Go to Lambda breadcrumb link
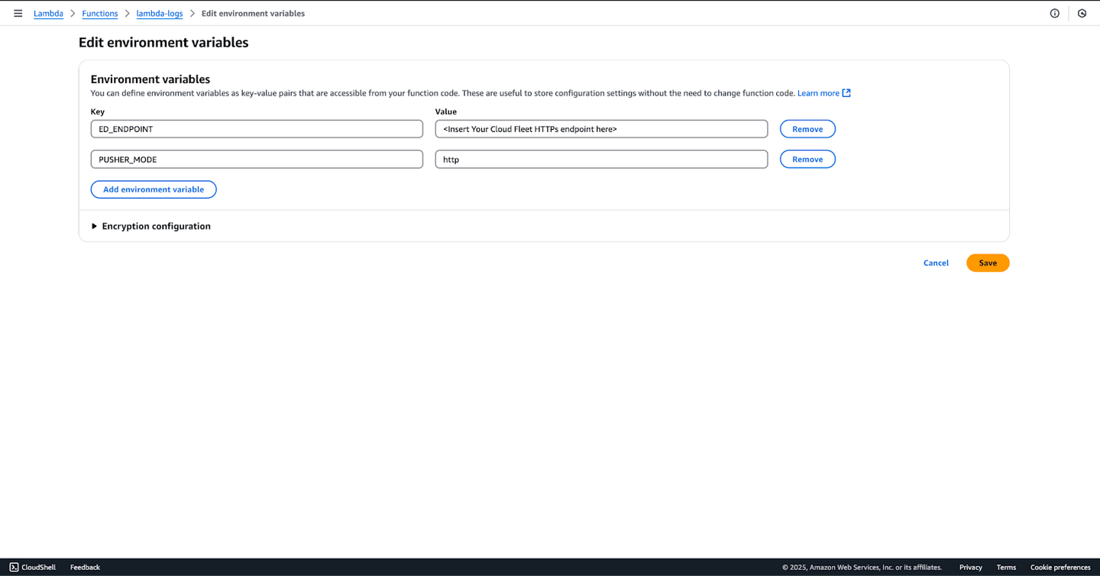1100x576 pixels. (x=48, y=14)
